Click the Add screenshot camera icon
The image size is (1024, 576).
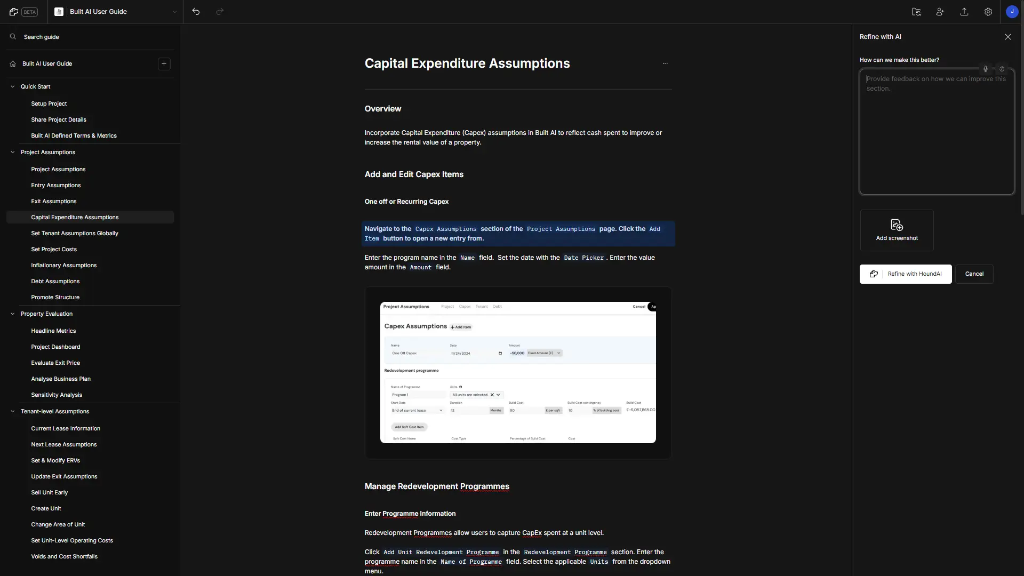coord(897,225)
